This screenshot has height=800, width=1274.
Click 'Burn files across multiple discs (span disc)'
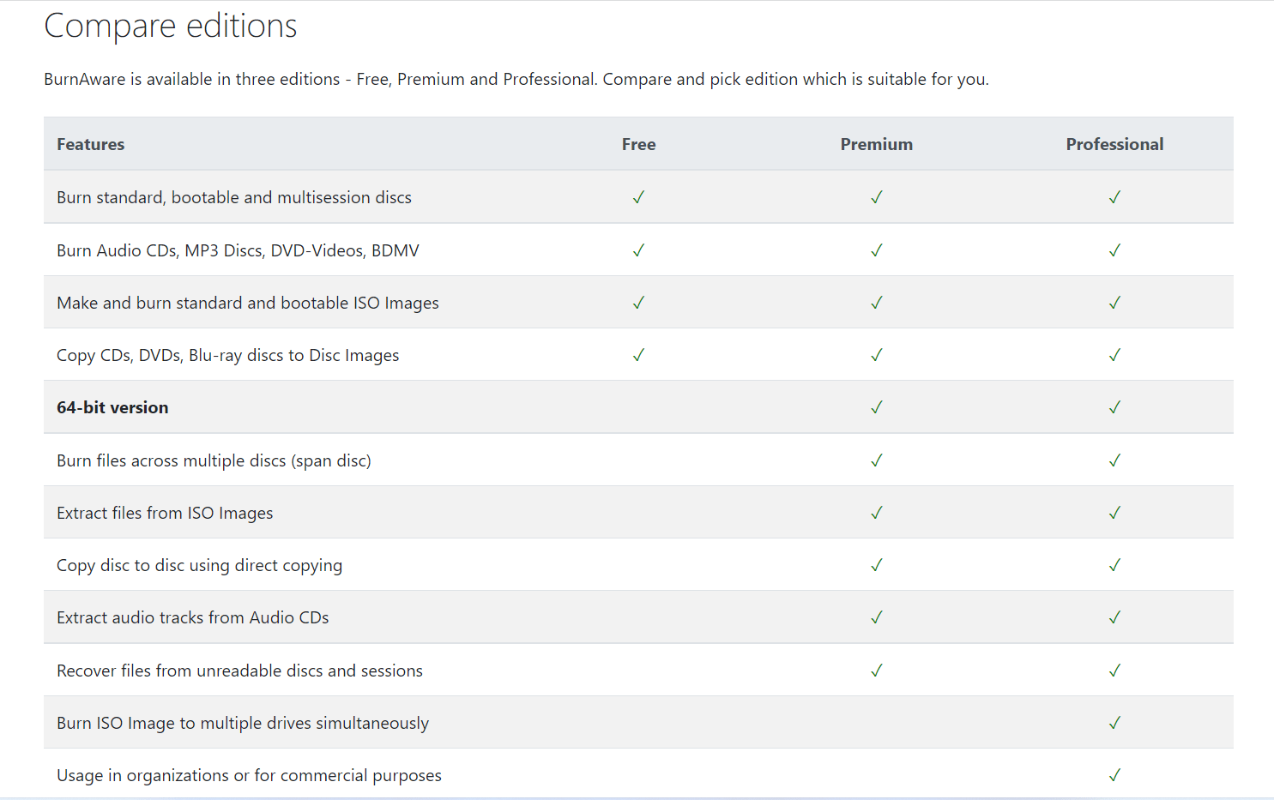pyautogui.click(x=214, y=460)
